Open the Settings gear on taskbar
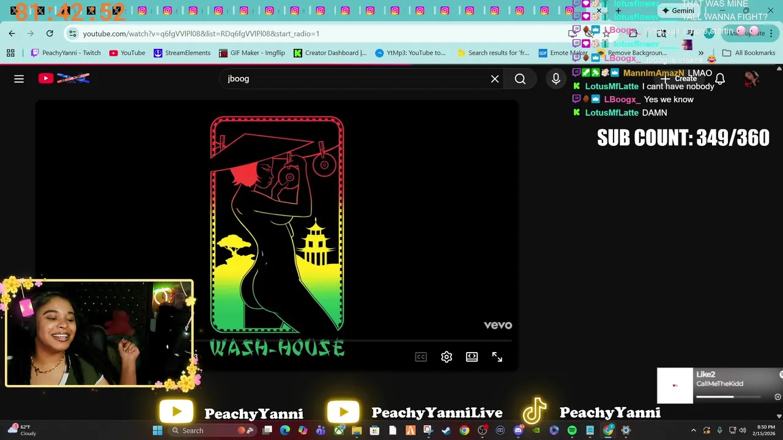The image size is (783, 440). (x=626, y=431)
